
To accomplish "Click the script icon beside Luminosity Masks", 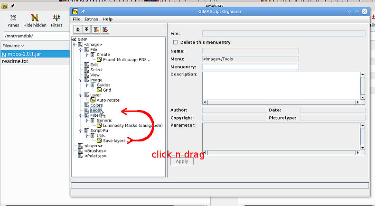I will pyautogui.click(x=99, y=125).
